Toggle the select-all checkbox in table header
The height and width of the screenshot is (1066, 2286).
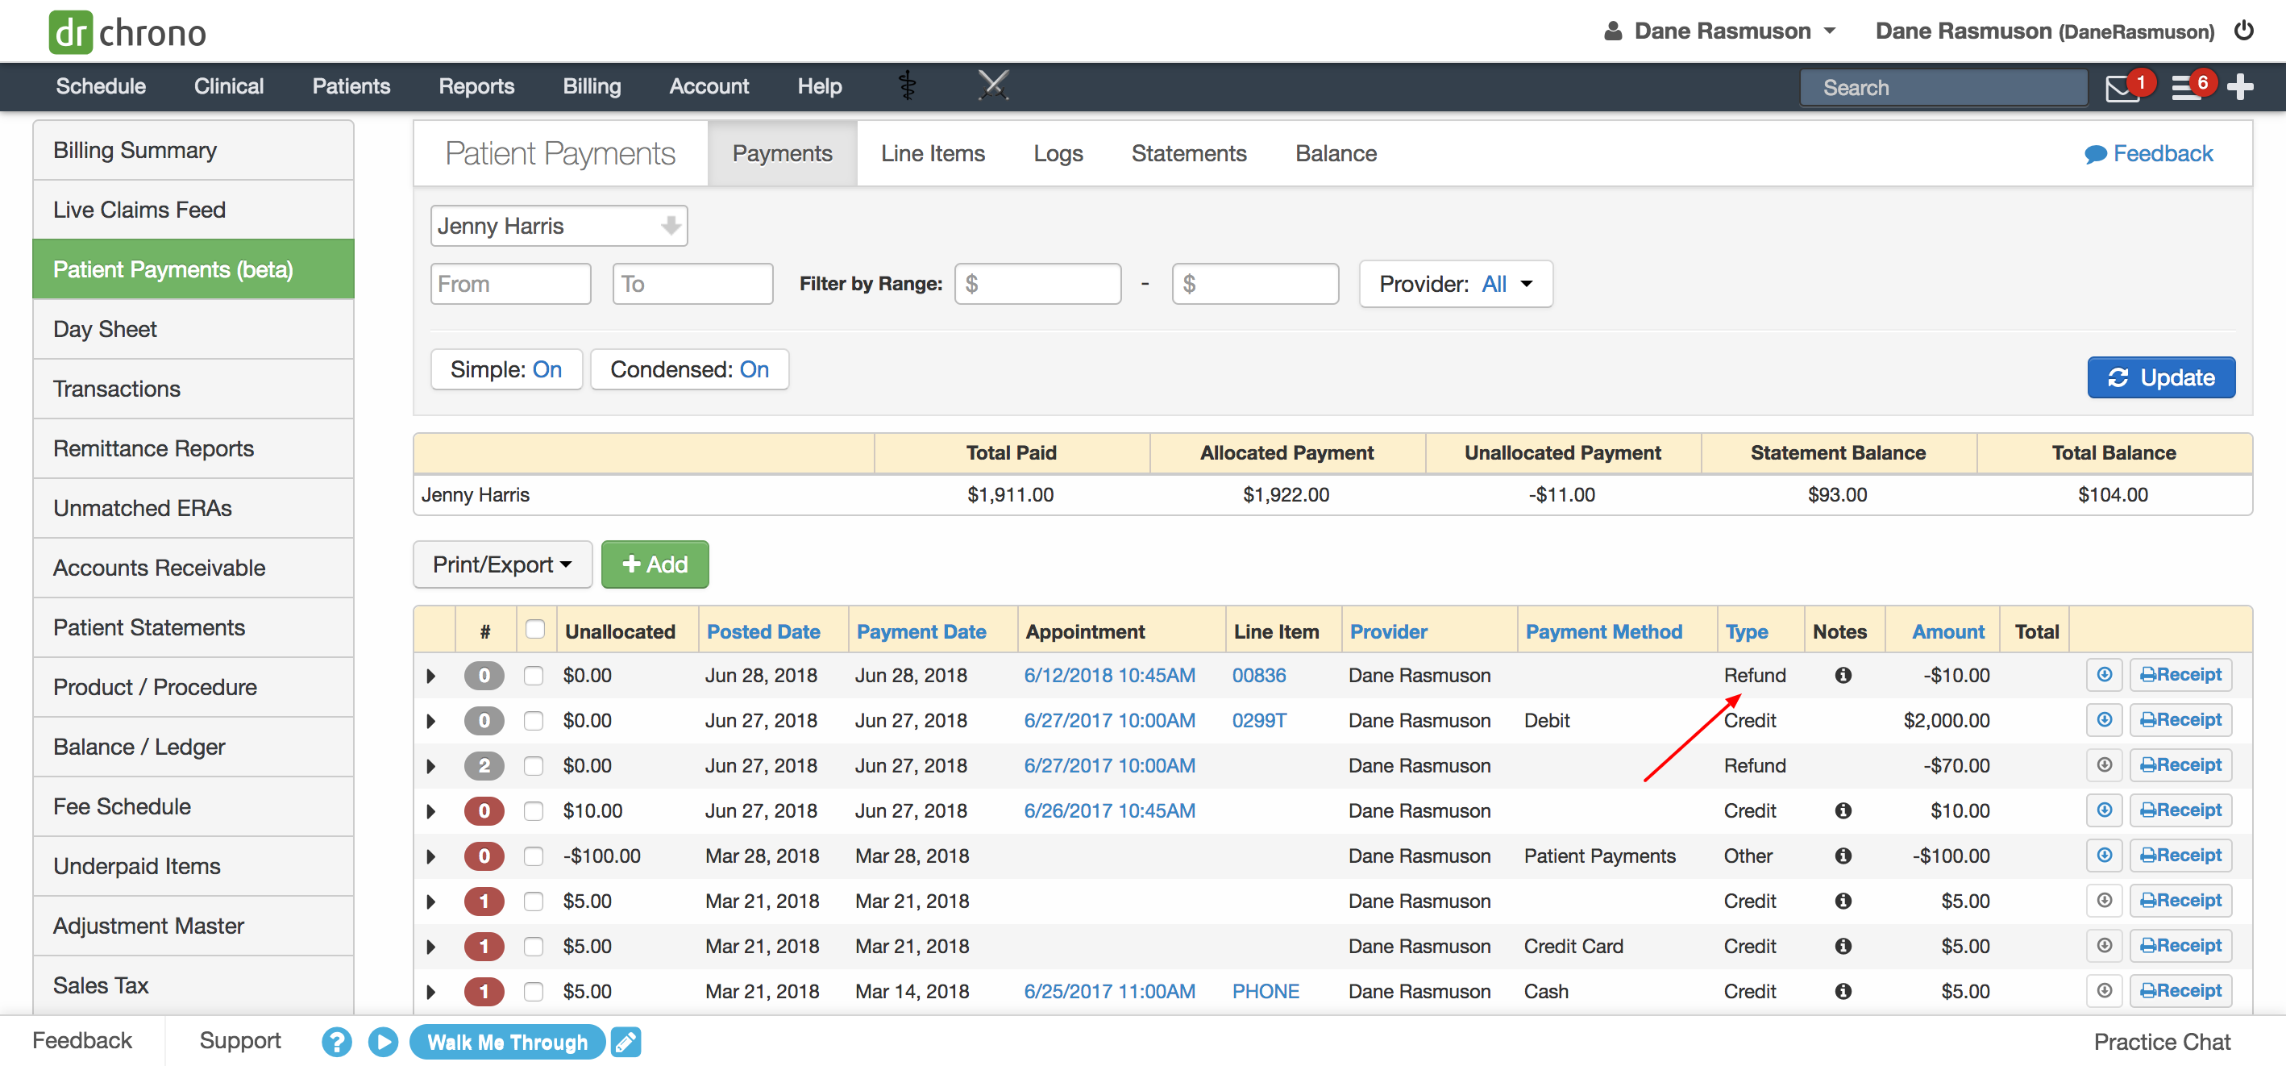coord(534,629)
